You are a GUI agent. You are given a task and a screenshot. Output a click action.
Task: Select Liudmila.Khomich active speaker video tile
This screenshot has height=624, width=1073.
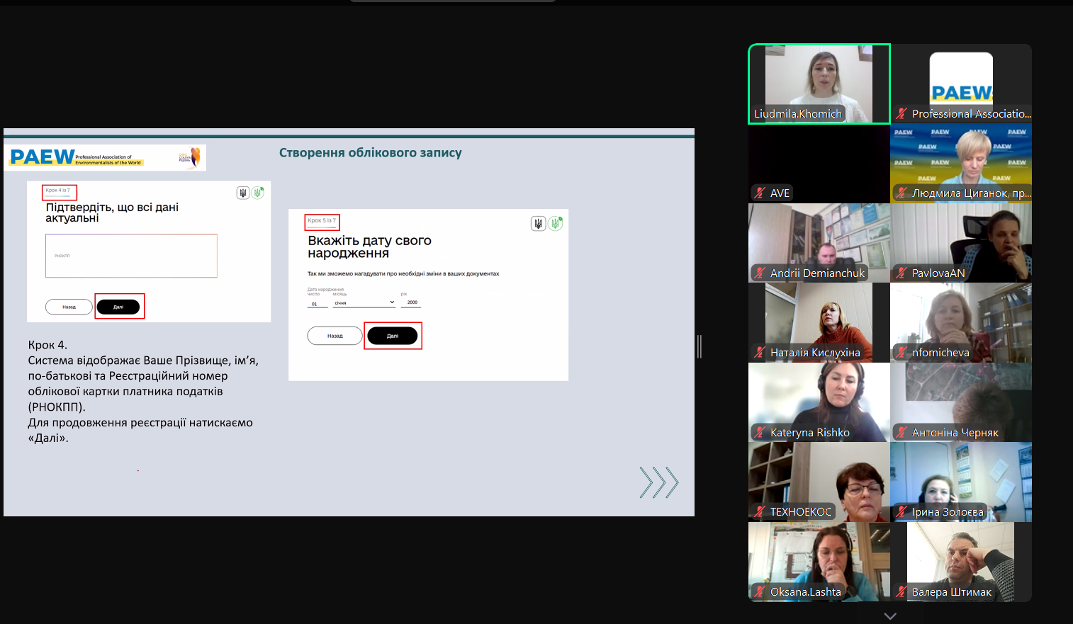819,84
